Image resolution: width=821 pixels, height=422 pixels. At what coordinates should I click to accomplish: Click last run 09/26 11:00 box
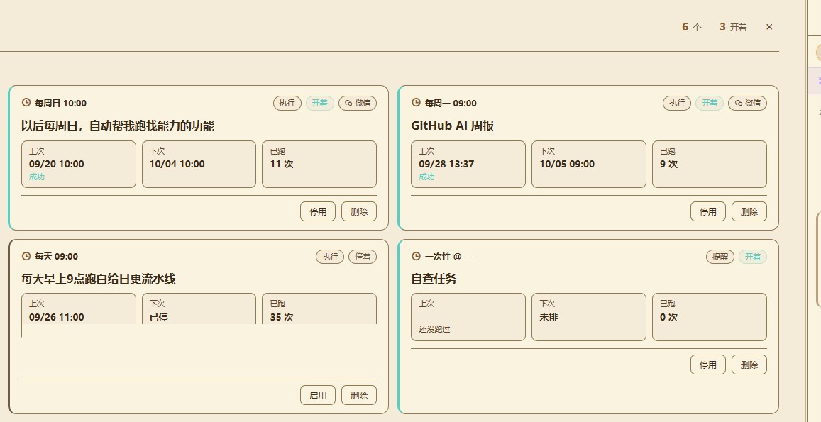(x=79, y=309)
